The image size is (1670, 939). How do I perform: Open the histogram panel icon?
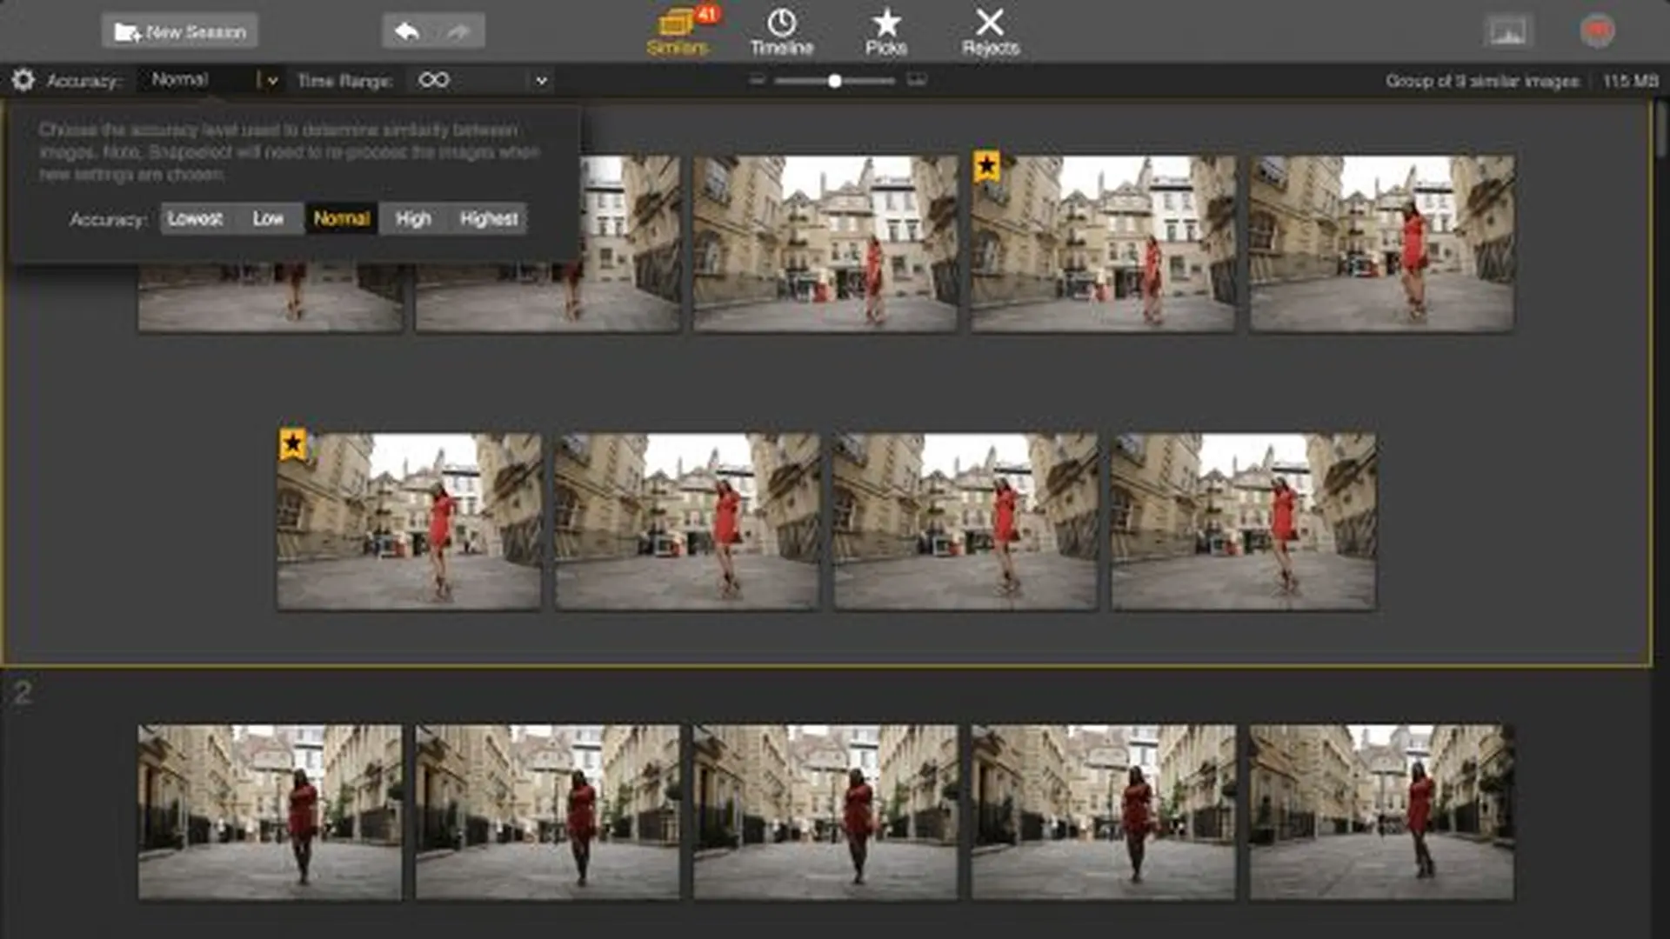(1507, 32)
